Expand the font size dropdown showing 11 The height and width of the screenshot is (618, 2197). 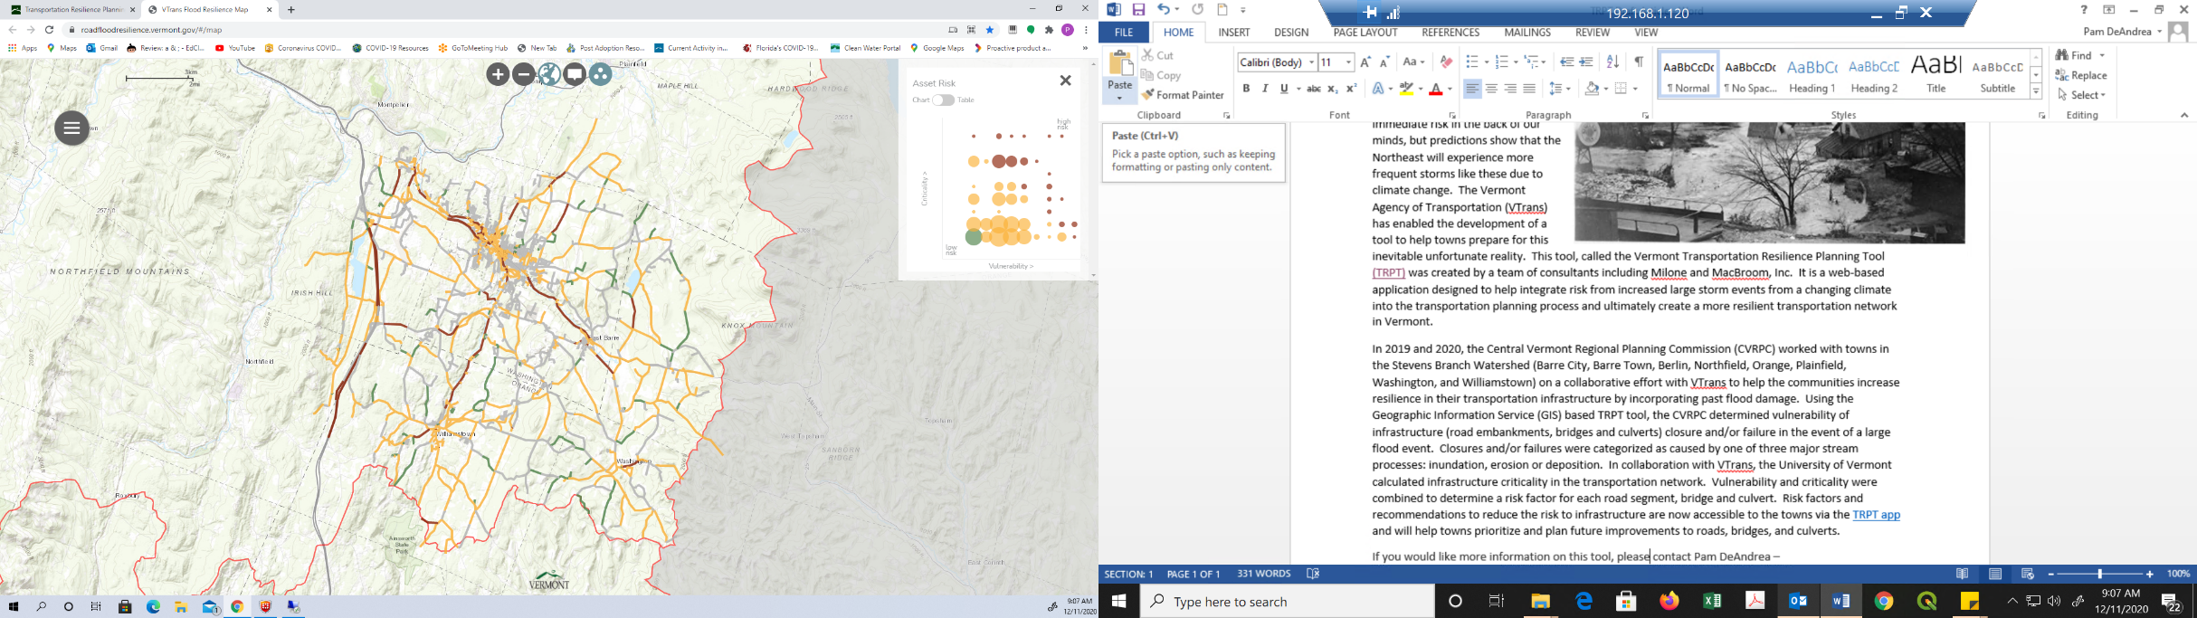coord(1348,62)
